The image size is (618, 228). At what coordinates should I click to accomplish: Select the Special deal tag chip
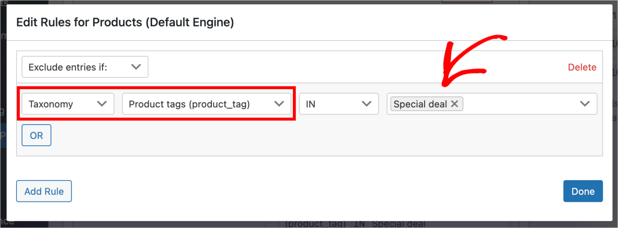point(420,104)
